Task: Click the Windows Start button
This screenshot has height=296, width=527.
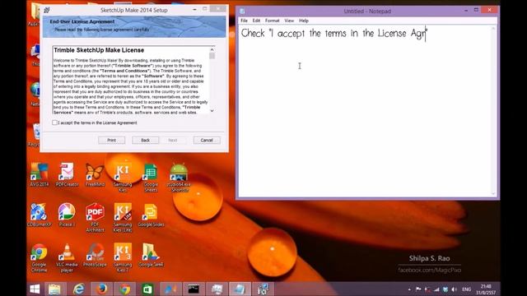Action: pyautogui.click(x=35, y=289)
